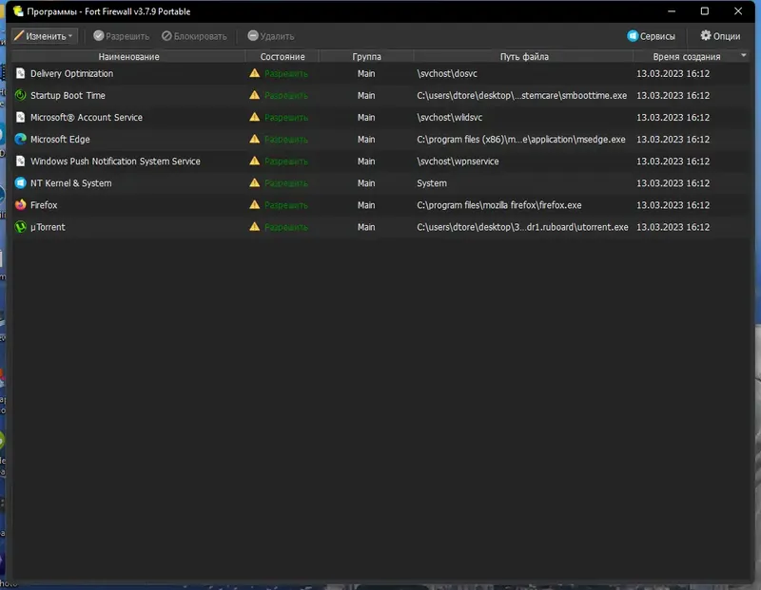
Task: Click the Разрешить toolbar button
Action: 121,36
